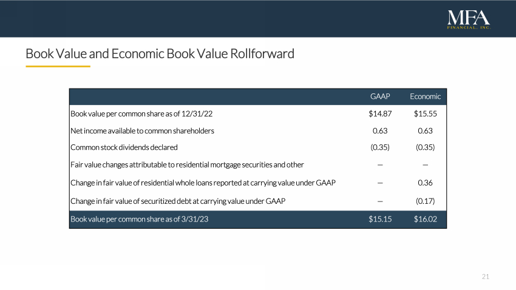This screenshot has width=516, height=290.
Task: Click the 0.36 Economic value cell
Action: [425, 182]
